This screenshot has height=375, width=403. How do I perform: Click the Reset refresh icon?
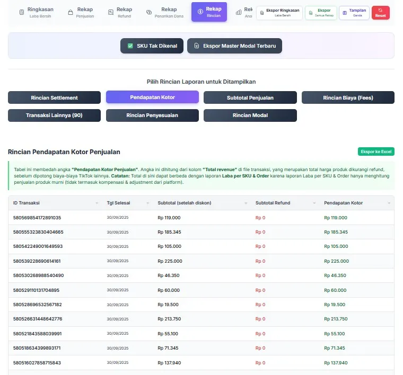(x=380, y=10)
